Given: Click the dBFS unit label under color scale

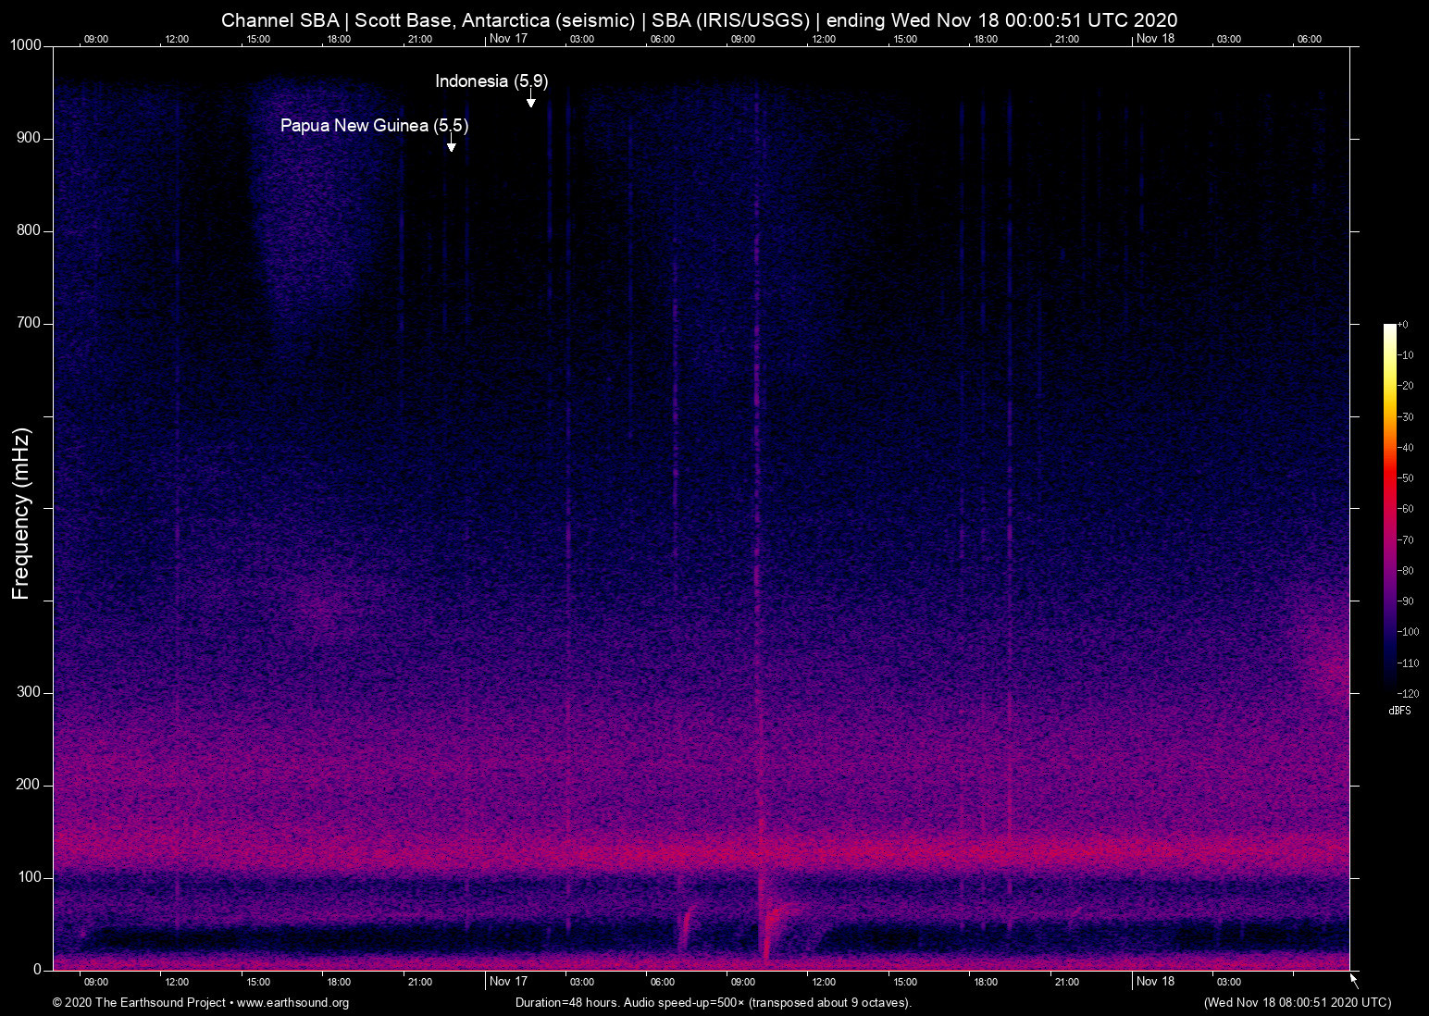Looking at the screenshot, I should [x=1399, y=711].
